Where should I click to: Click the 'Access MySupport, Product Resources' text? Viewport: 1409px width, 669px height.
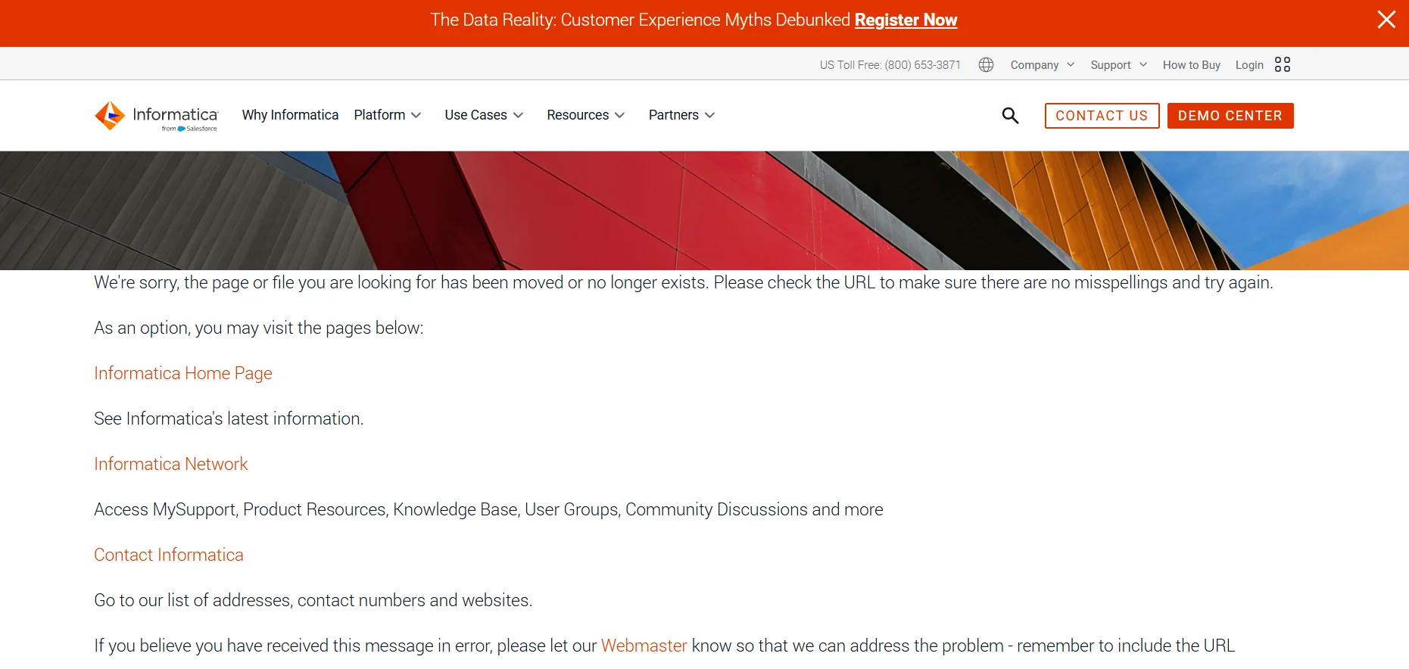[488, 509]
